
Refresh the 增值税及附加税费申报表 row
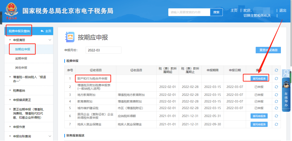tap(276, 87)
